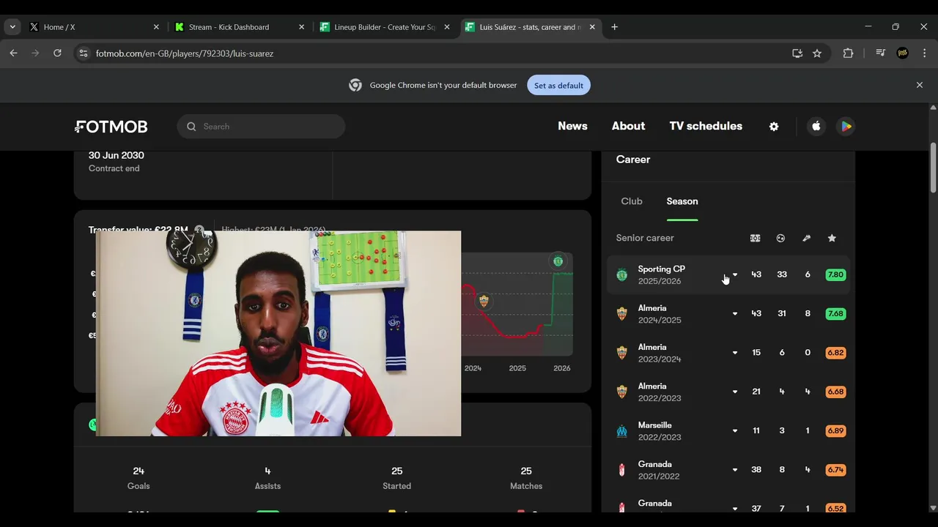
Task: Click Set as default browser button
Action: click(558, 86)
